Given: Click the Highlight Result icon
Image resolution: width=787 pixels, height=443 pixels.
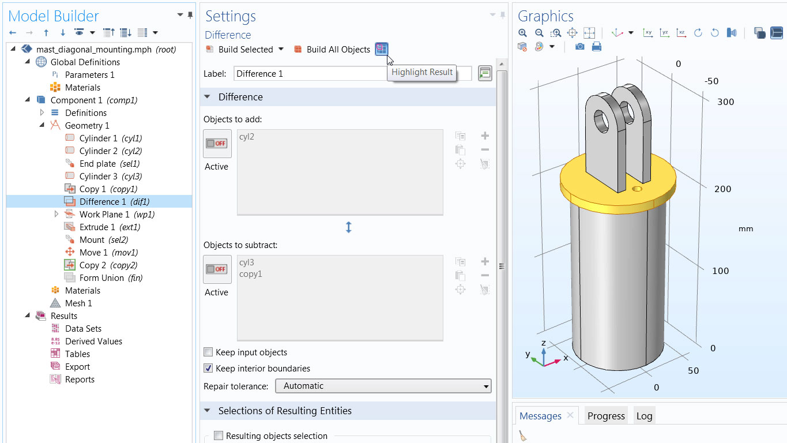Looking at the screenshot, I should (381, 49).
